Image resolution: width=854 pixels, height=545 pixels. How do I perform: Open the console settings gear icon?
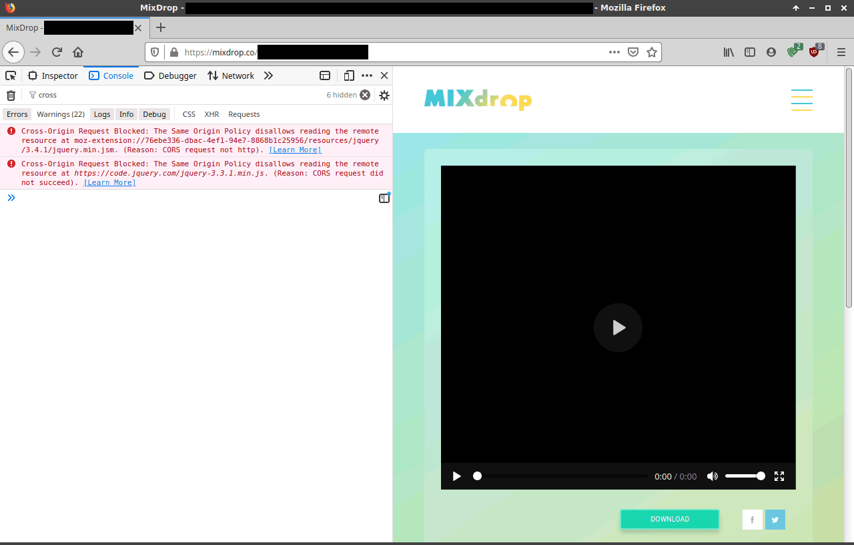384,96
